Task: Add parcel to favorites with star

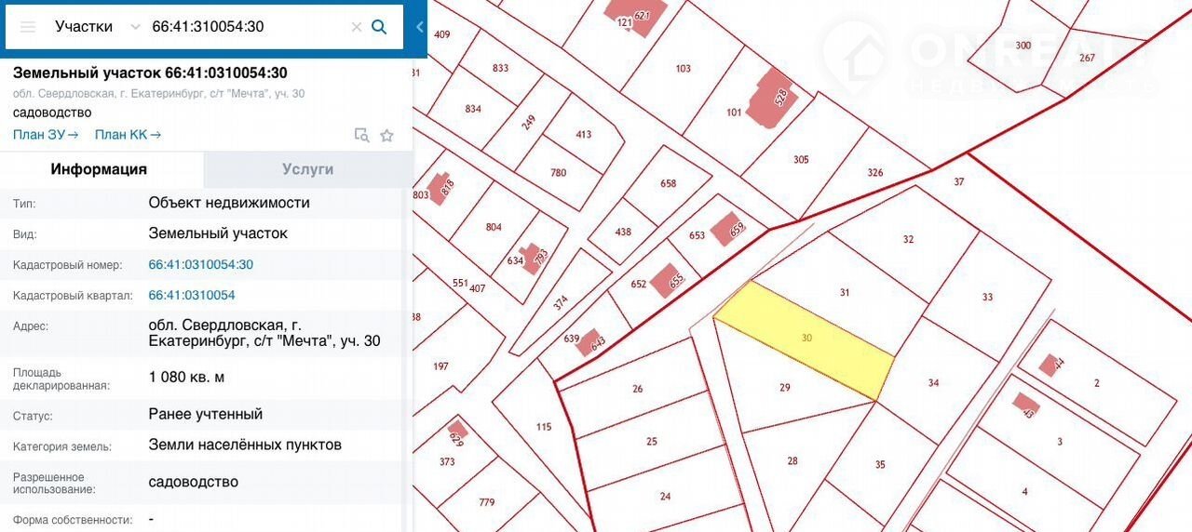Action: [x=386, y=135]
